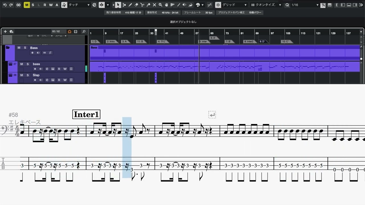Toggle iterative quantize icon
365x205 pixels.
coord(323,5)
